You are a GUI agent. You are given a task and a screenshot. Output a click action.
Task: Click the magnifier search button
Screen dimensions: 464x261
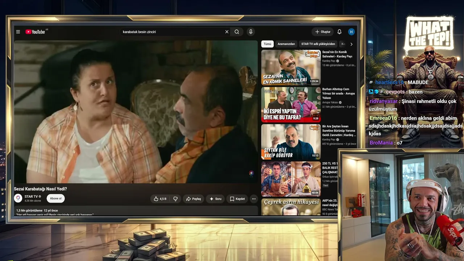pyautogui.click(x=237, y=32)
